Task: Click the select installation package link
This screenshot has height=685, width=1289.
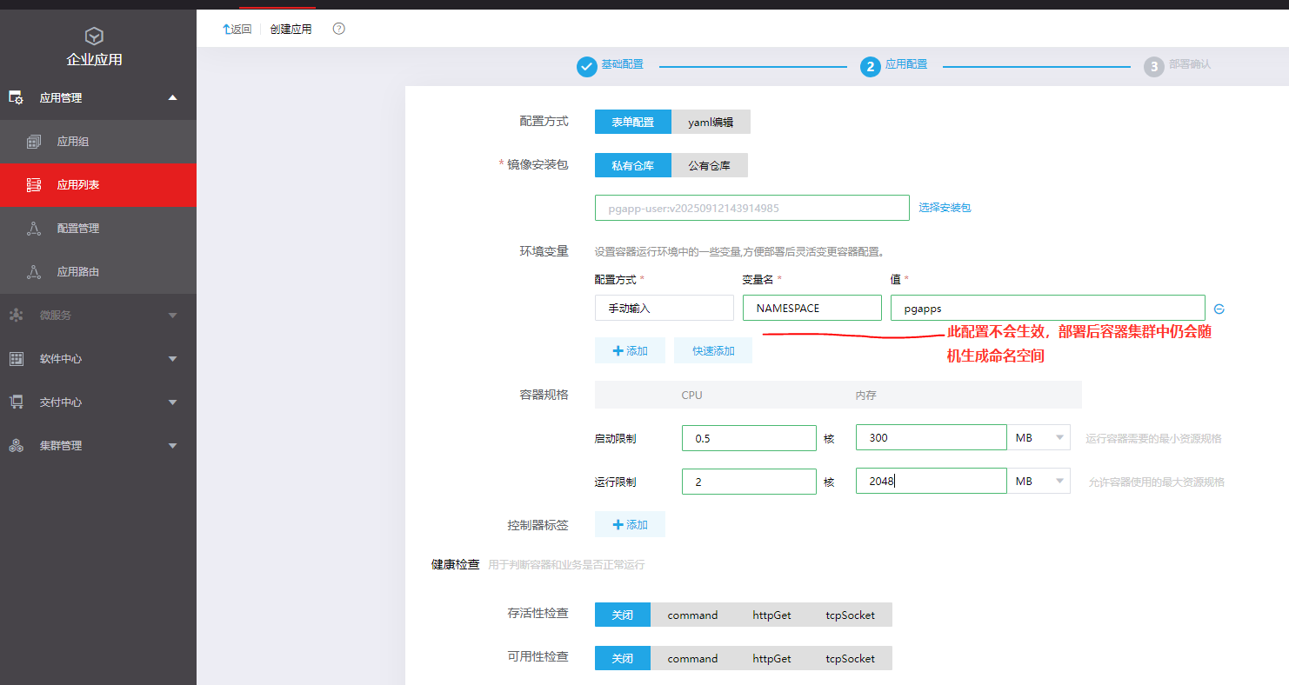Action: [945, 208]
